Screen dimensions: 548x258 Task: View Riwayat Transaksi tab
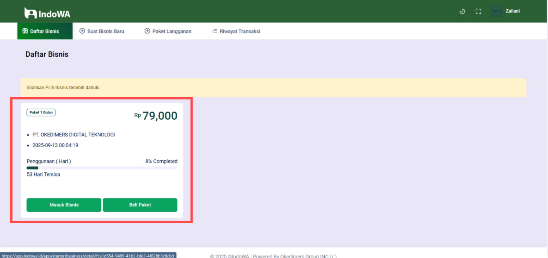(236, 31)
